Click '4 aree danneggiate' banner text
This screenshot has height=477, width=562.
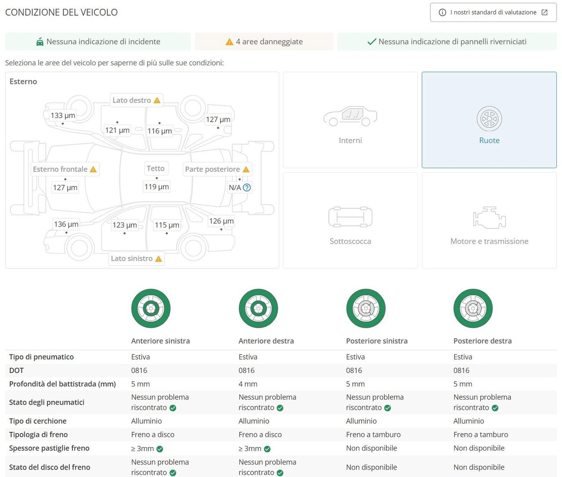coord(269,42)
